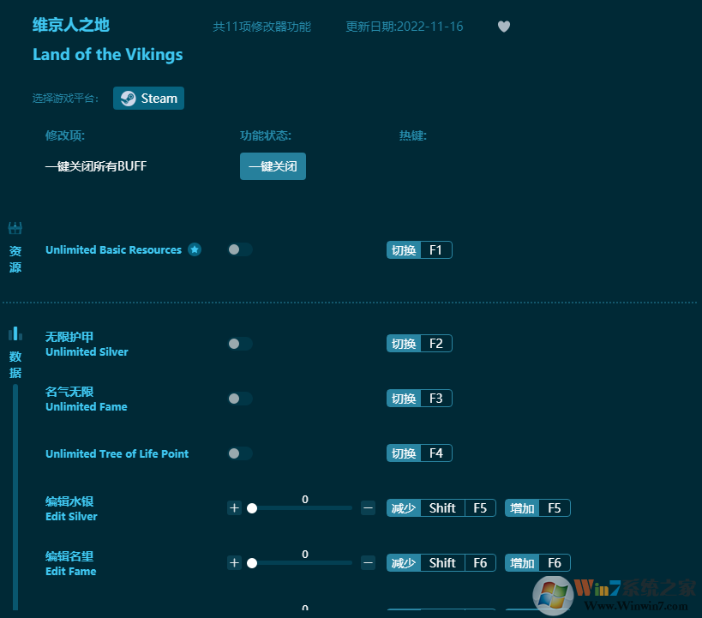Screen dimensions: 702x618
Task: Click the Unlimited Basic Resources label
Action: [x=114, y=250]
